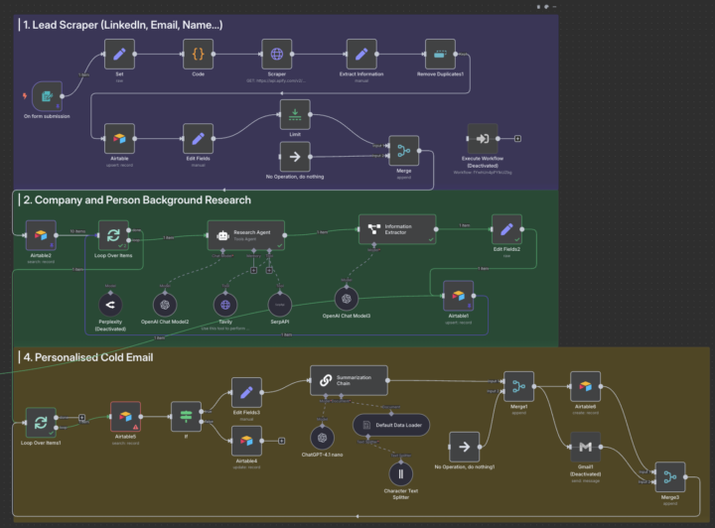Open the Set node with pencil icon
Viewport: 715px width, 528px height.
pyautogui.click(x=119, y=54)
